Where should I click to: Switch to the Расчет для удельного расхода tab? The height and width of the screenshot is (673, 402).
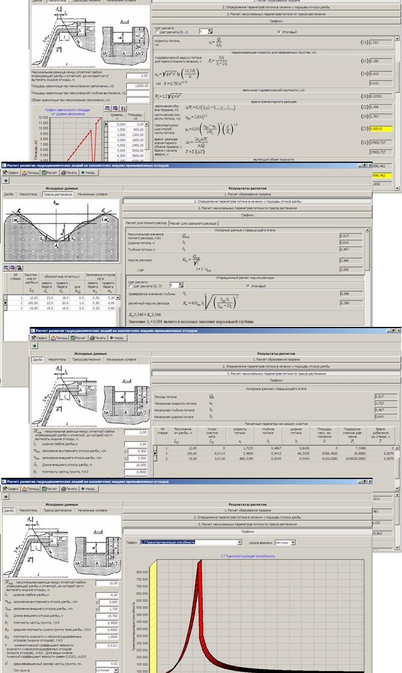[193, 222]
